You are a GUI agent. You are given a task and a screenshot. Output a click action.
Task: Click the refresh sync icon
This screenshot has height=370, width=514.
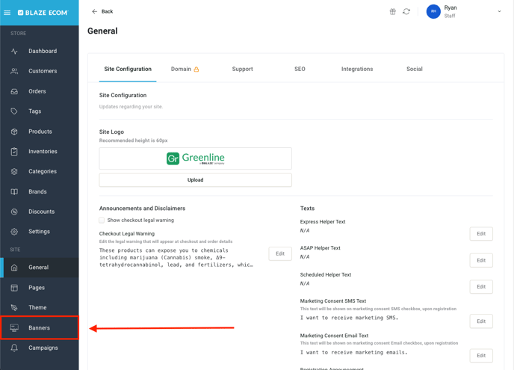click(x=406, y=12)
